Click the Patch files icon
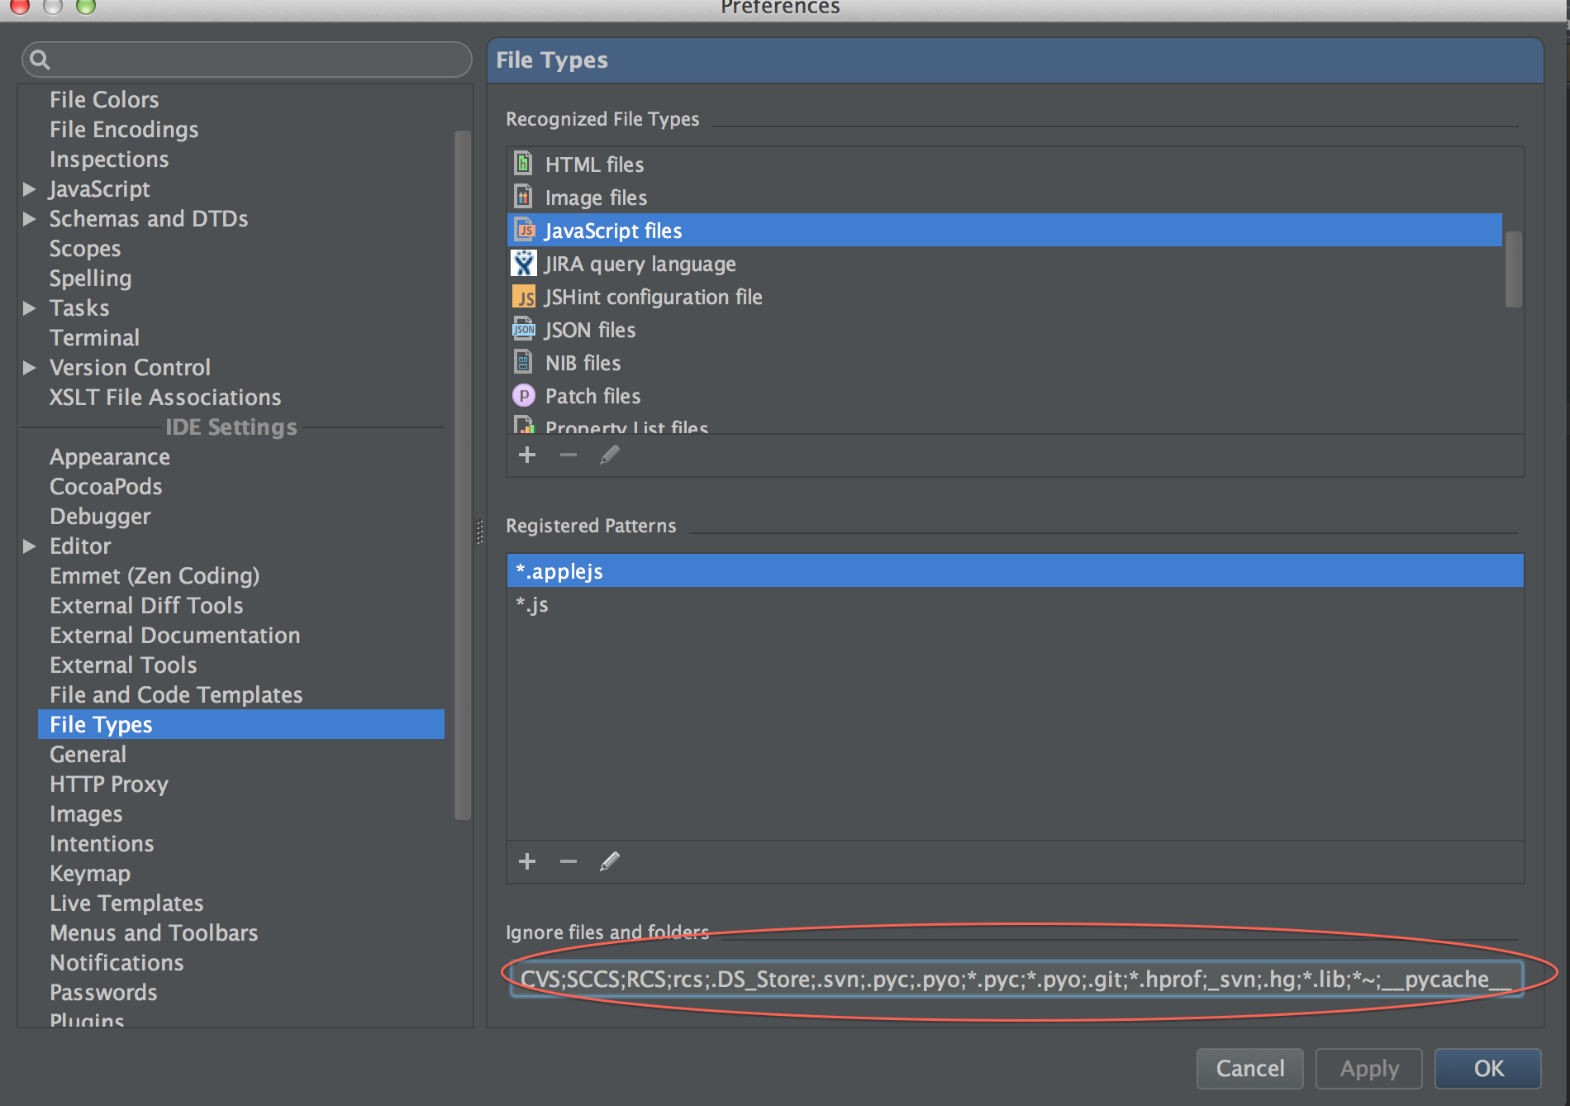Viewport: 1570px width, 1106px height. coord(524,395)
